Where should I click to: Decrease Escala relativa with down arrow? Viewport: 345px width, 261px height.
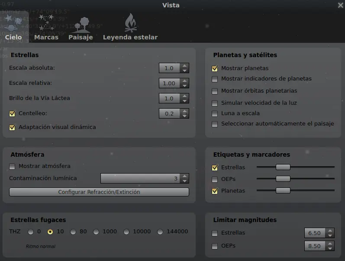click(184, 86)
